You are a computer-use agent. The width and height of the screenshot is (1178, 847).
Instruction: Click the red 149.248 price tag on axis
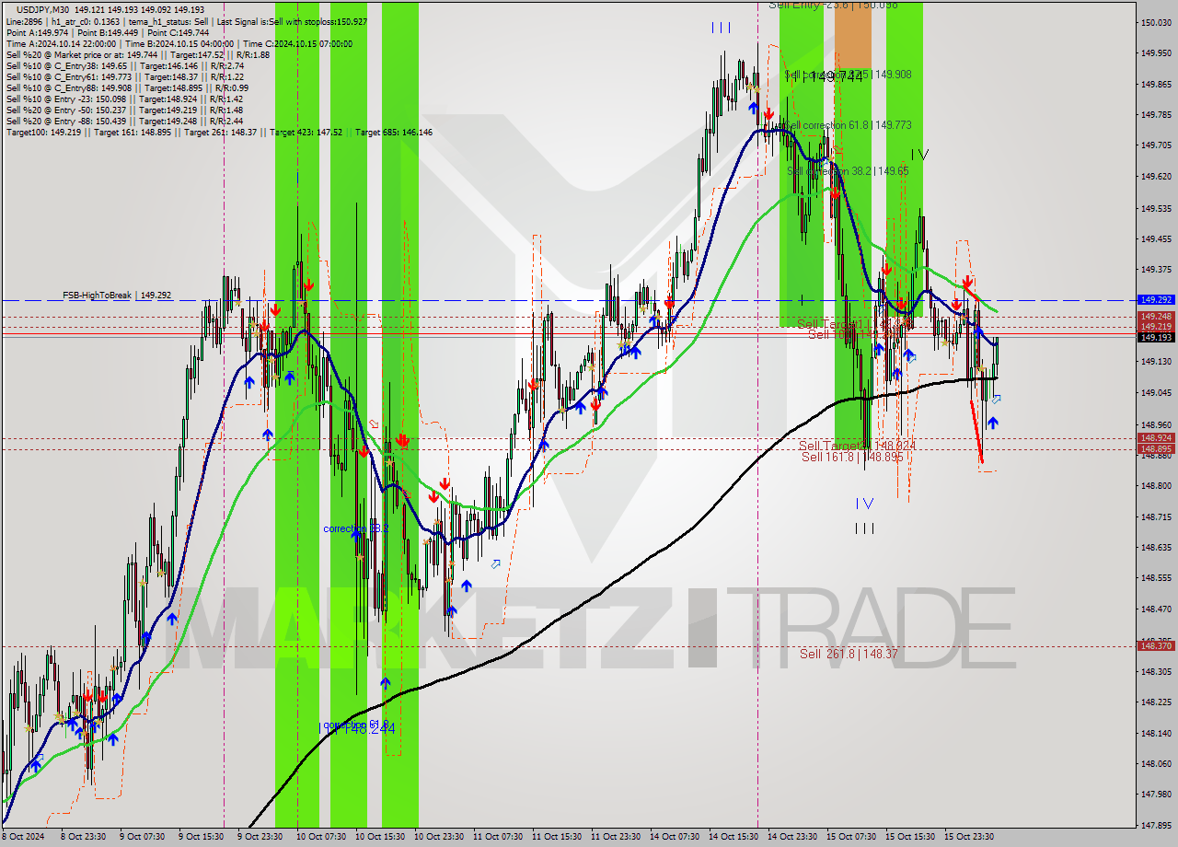pyautogui.click(x=1156, y=317)
